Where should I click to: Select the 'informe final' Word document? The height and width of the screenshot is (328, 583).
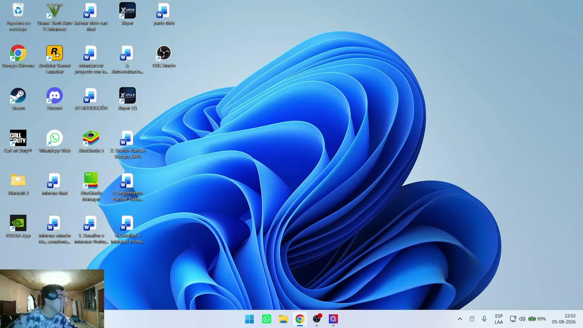[x=55, y=184]
